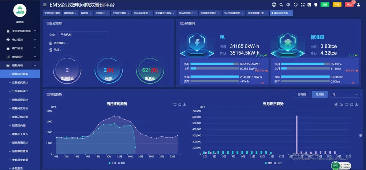
Task: Click the speaker sound icon
Action: pos(288,5)
